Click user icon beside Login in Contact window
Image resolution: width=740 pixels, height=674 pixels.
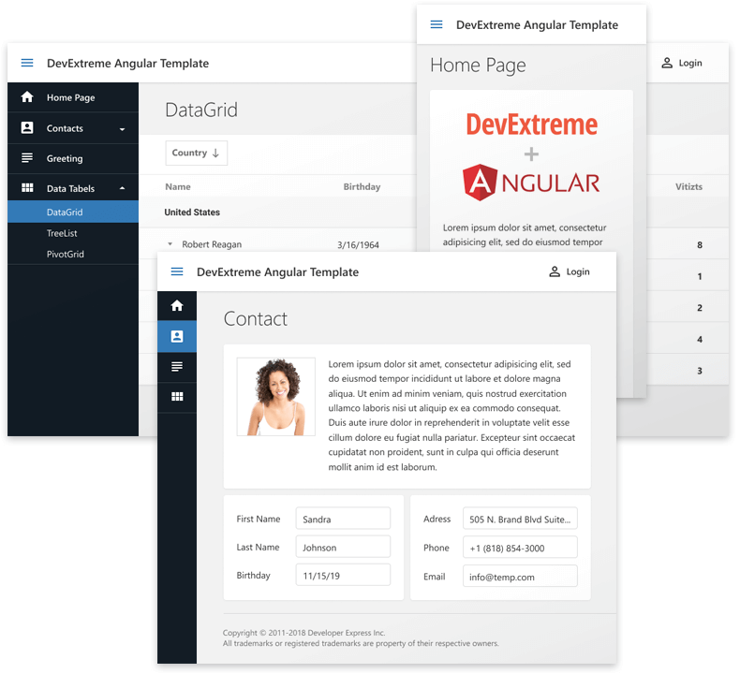point(555,271)
